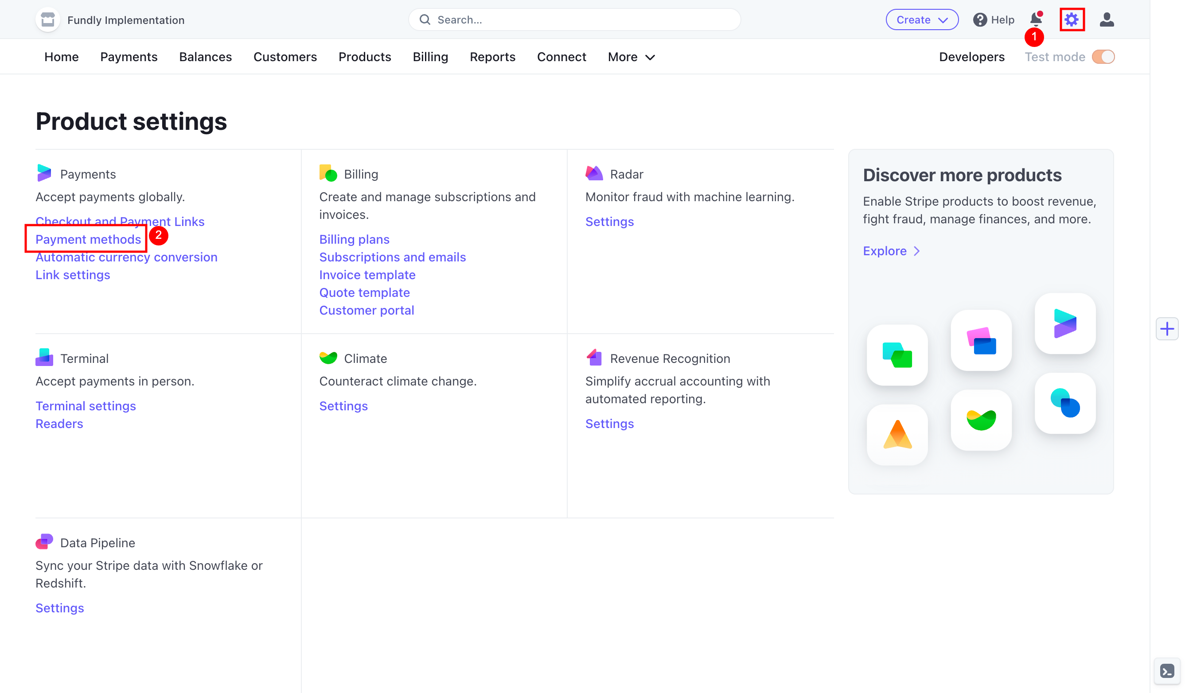Screen dimensions: 1185x693
Task: Open Checkout and Payment Links
Action: [120, 222]
